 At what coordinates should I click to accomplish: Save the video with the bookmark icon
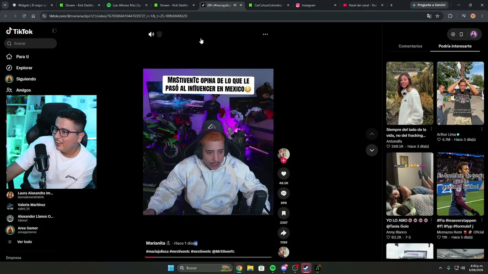(x=284, y=213)
